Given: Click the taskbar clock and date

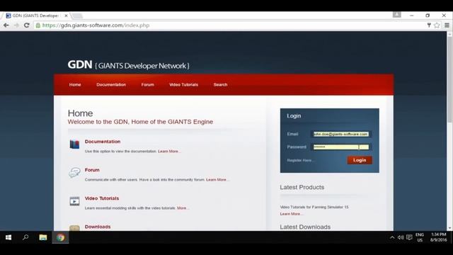Looking at the screenshot, I should (x=439, y=237).
